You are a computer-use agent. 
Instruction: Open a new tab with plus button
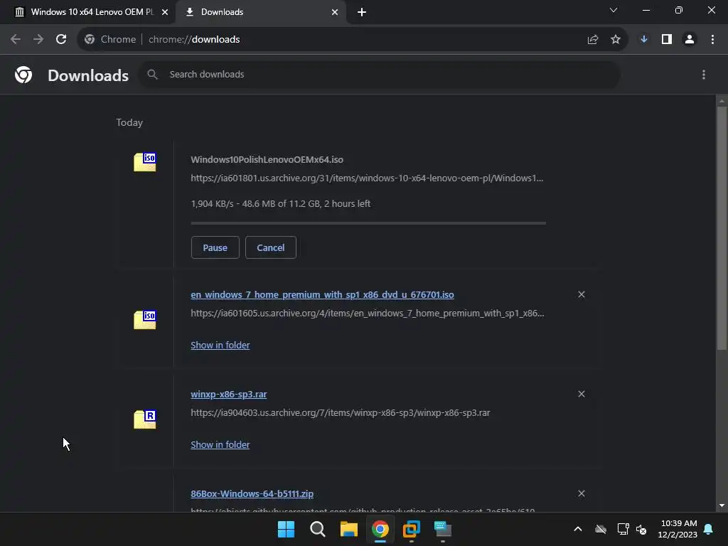(x=362, y=12)
